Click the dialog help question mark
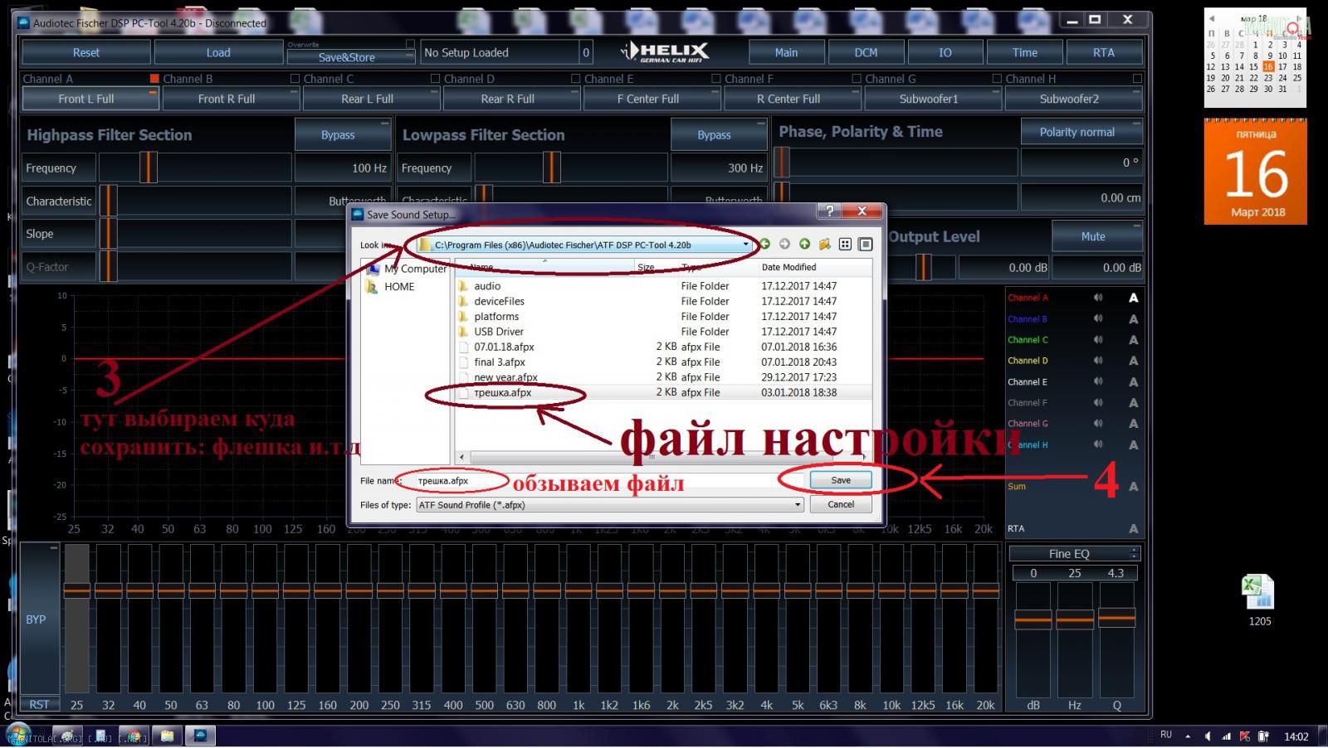The width and height of the screenshot is (1328, 748). pos(829,211)
